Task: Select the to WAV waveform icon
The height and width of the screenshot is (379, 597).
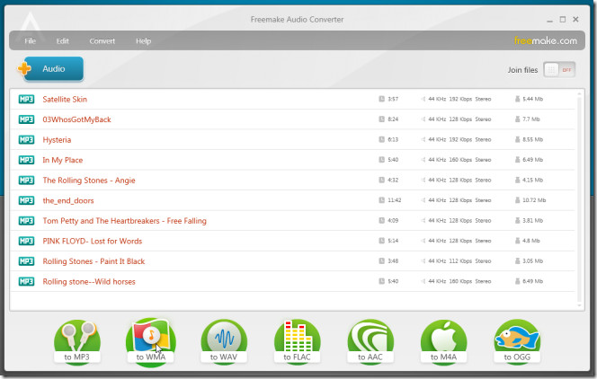Action: pos(224,342)
